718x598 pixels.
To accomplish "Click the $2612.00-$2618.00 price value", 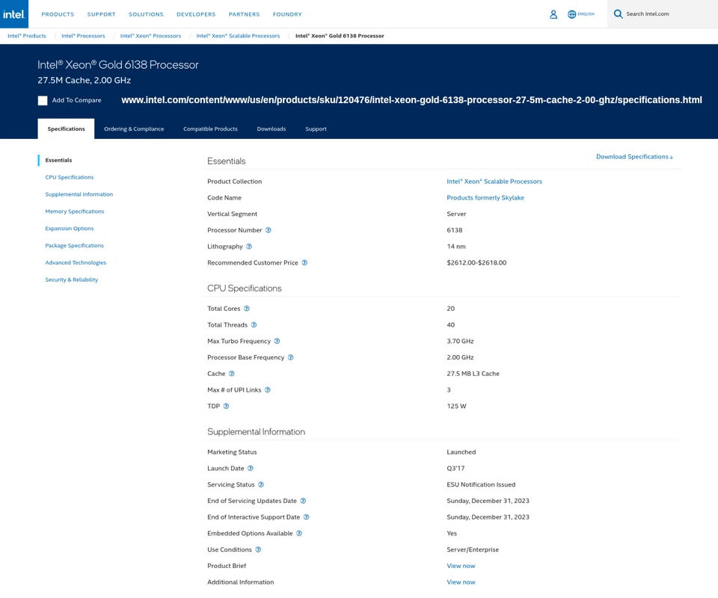I will pos(476,262).
